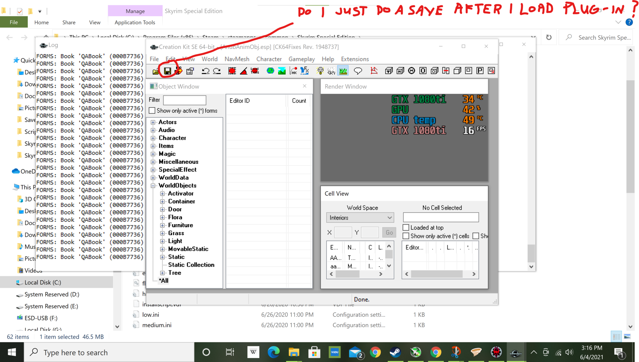
Task: Click the NavMesh editing icon
Action: pos(374,71)
